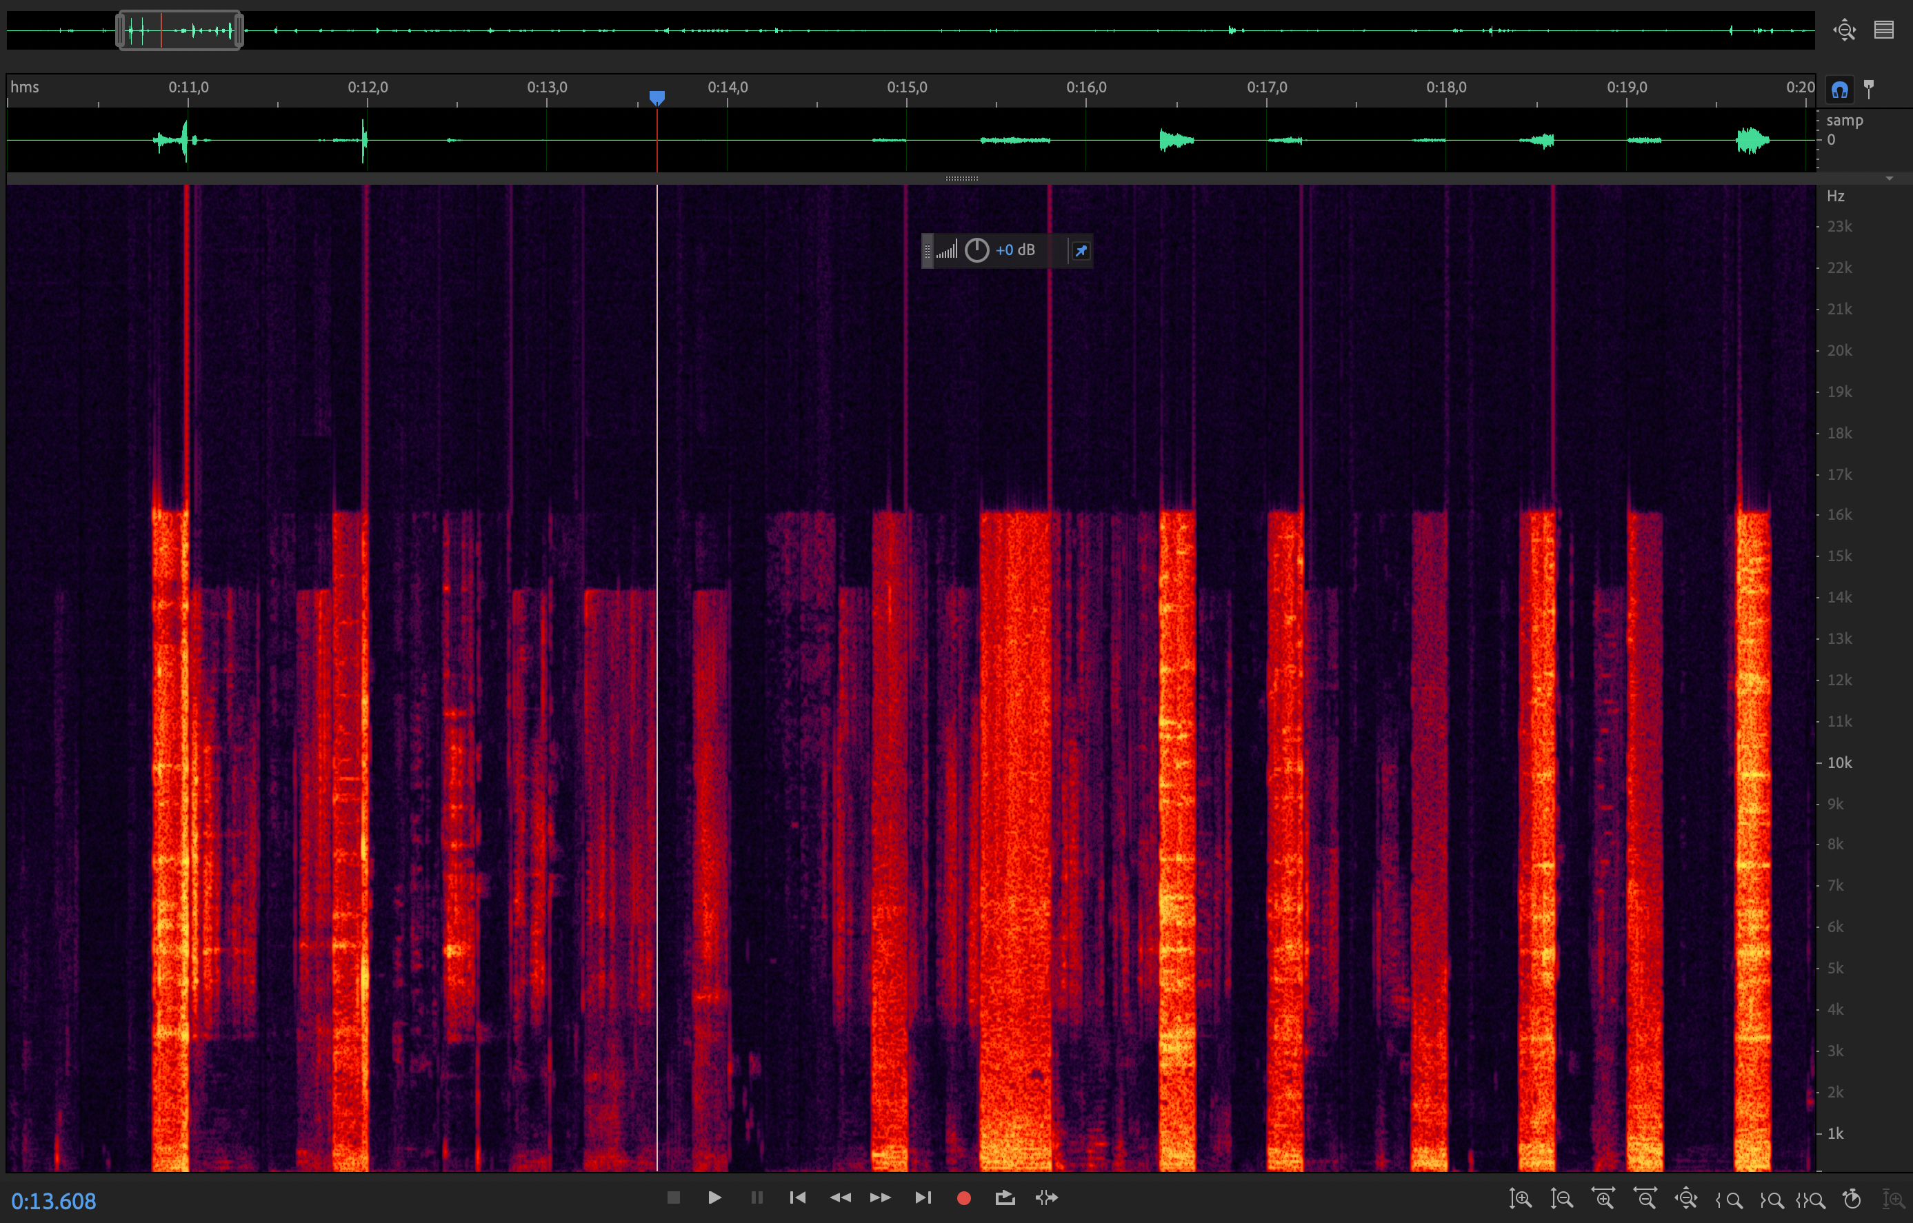Pin the HUD volume overlay
This screenshot has height=1223, width=1913.
coord(1081,251)
